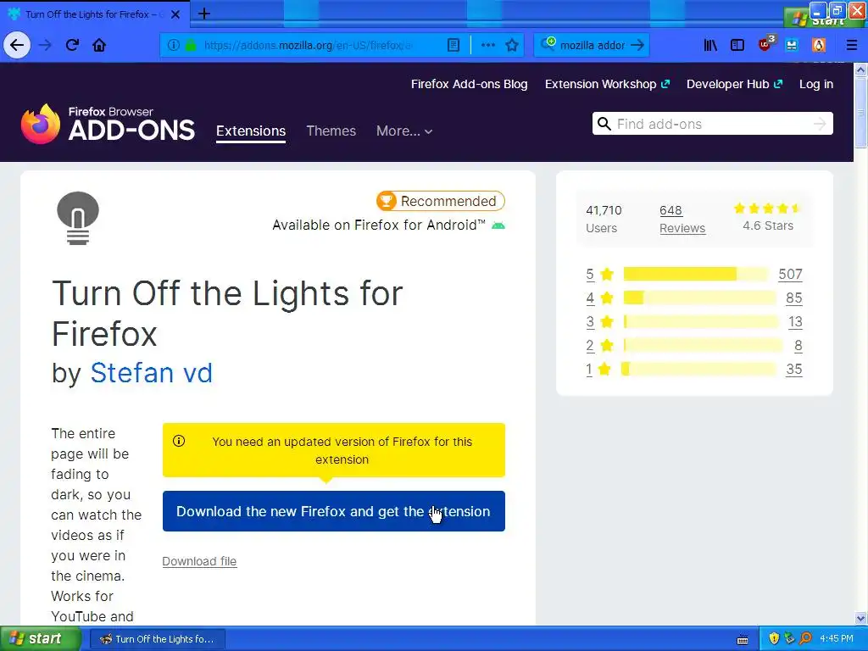Image resolution: width=868 pixels, height=651 pixels.
Task: Click the 507 five-star count
Action: pos(790,274)
